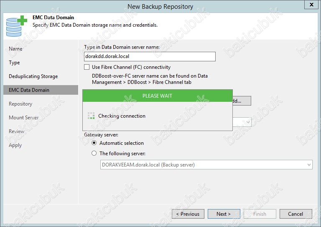Click the PLEASE WAIT dialog header
Image resolution: width=321 pixels, height=227 pixels.
158,96
